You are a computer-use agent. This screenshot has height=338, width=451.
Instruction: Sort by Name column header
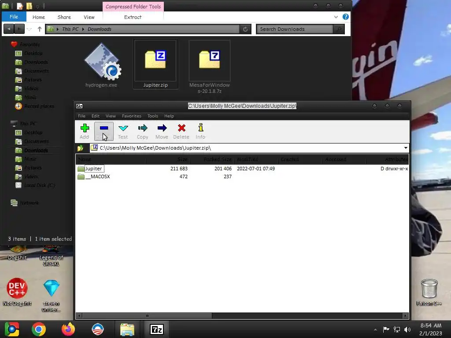(111, 159)
